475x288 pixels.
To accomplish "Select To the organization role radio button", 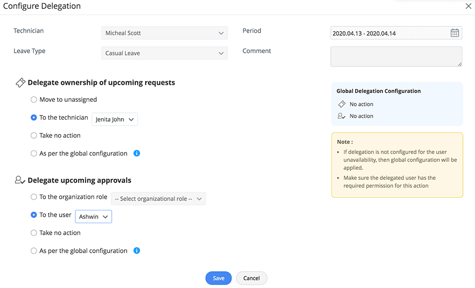I will pyautogui.click(x=34, y=197).
